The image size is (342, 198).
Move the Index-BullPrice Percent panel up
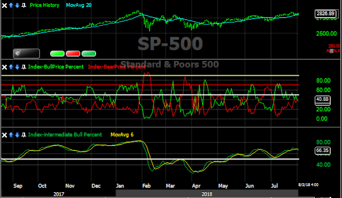(x=11, y=67)
